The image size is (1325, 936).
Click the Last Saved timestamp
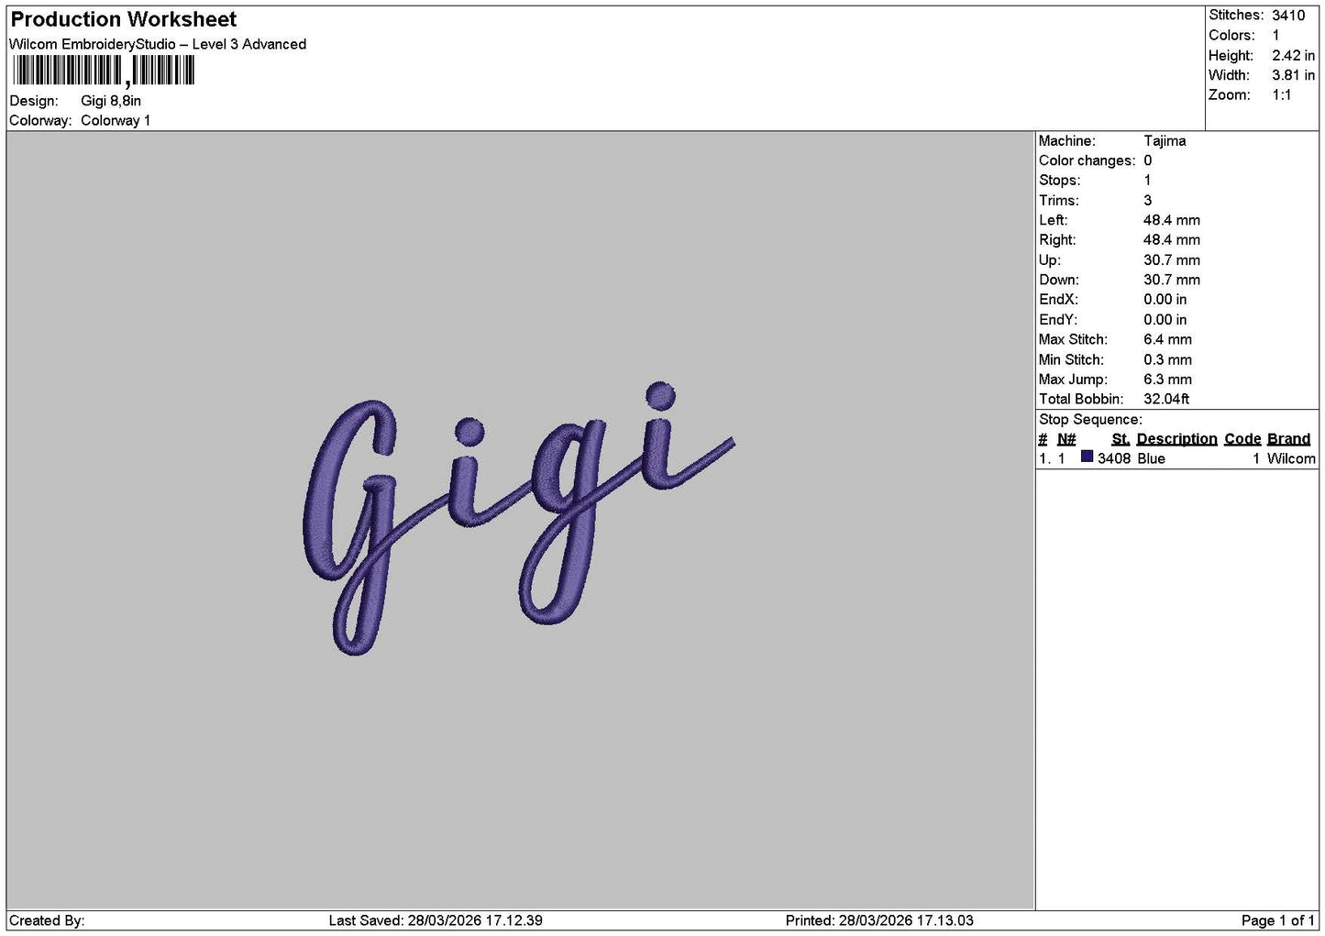[x=436, y=920]
